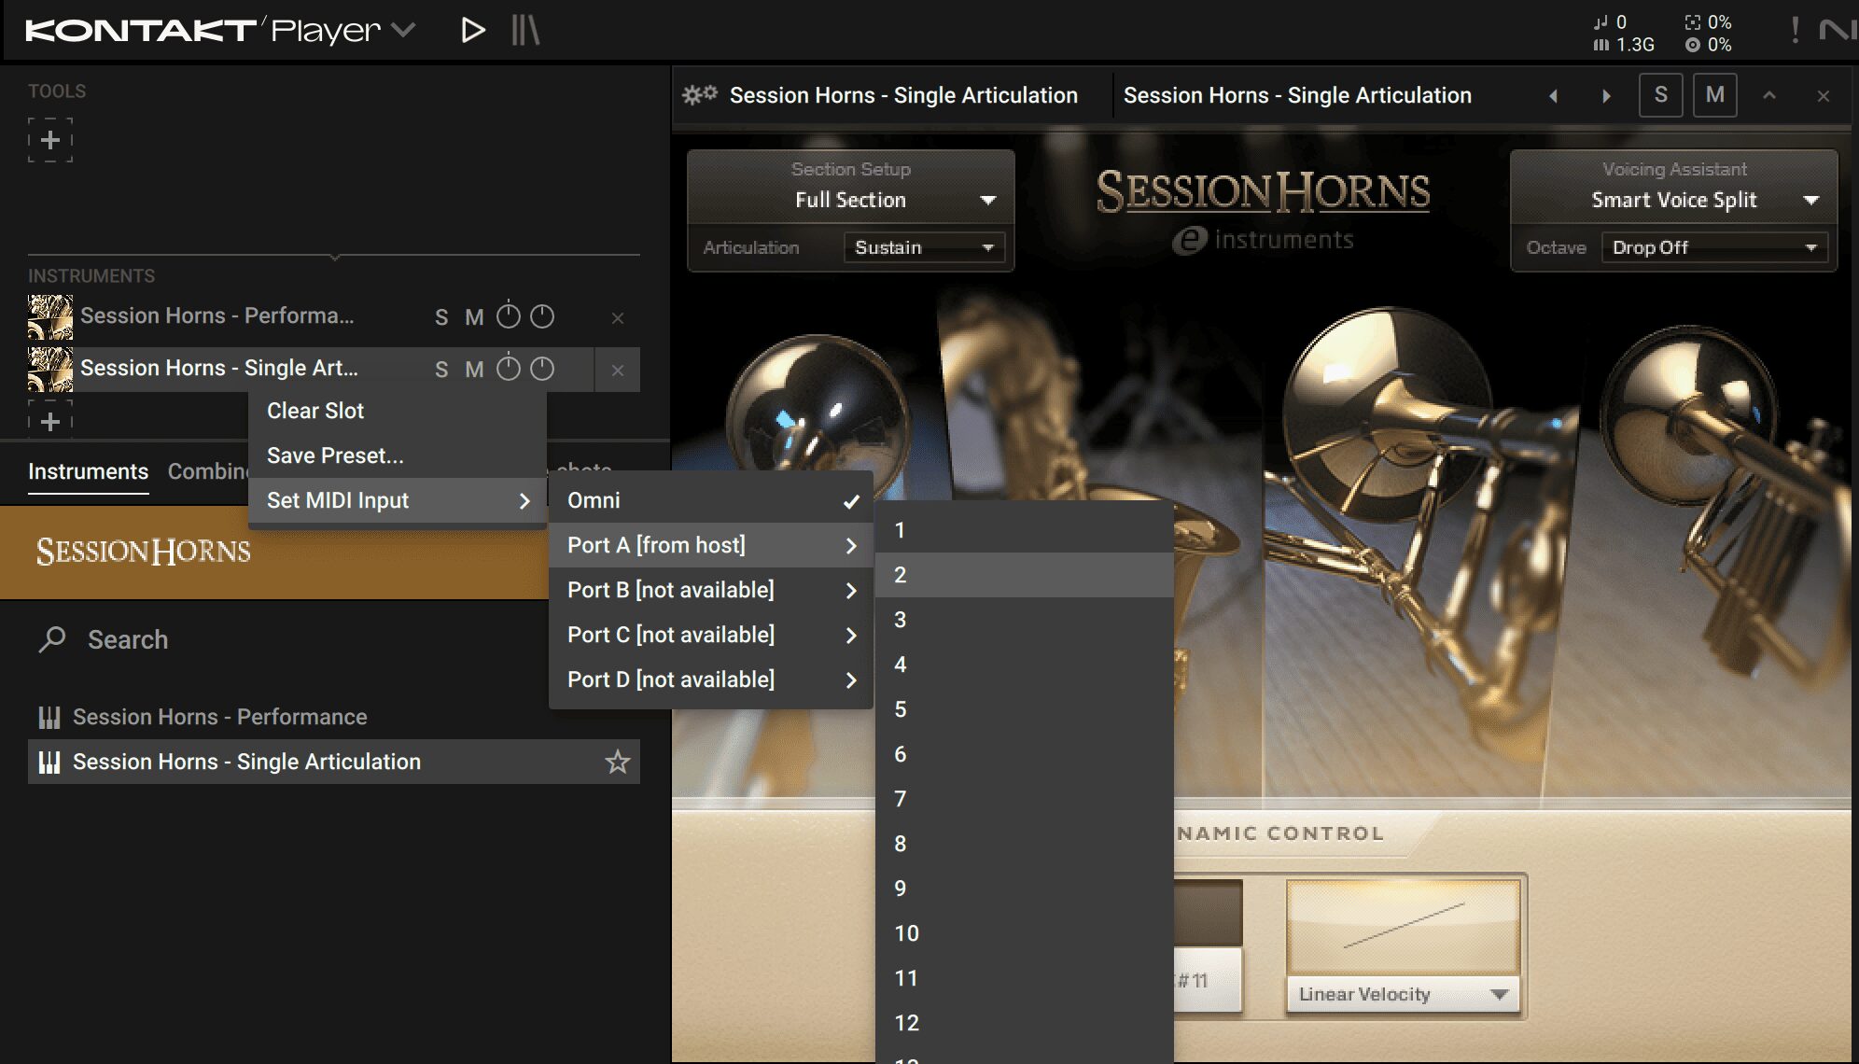This screenshot has height=1064, width=1859.
Task: Open the library browser icon
Action: [525, 31]
